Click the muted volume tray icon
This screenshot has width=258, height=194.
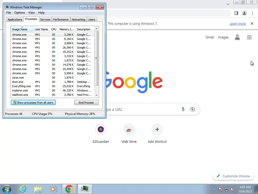pos(233,189)
